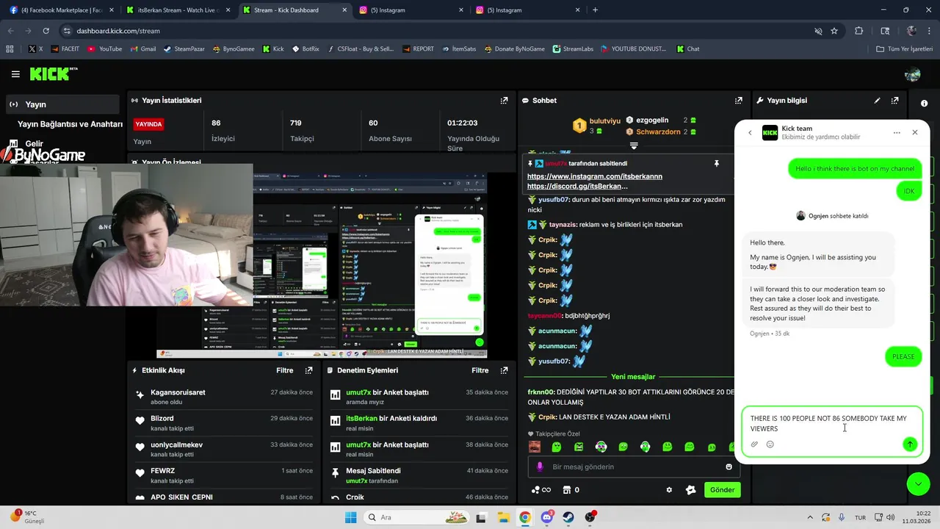Open the Windows Start menu
Screen dimensions: 940x529
tap(351, 517)
